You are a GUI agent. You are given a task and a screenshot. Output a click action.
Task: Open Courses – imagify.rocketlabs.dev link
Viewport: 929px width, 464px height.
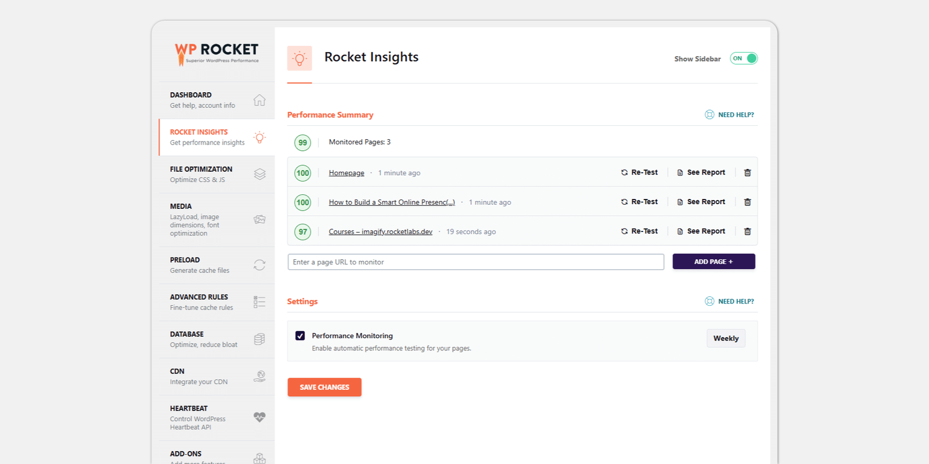(x=380, y=231)
